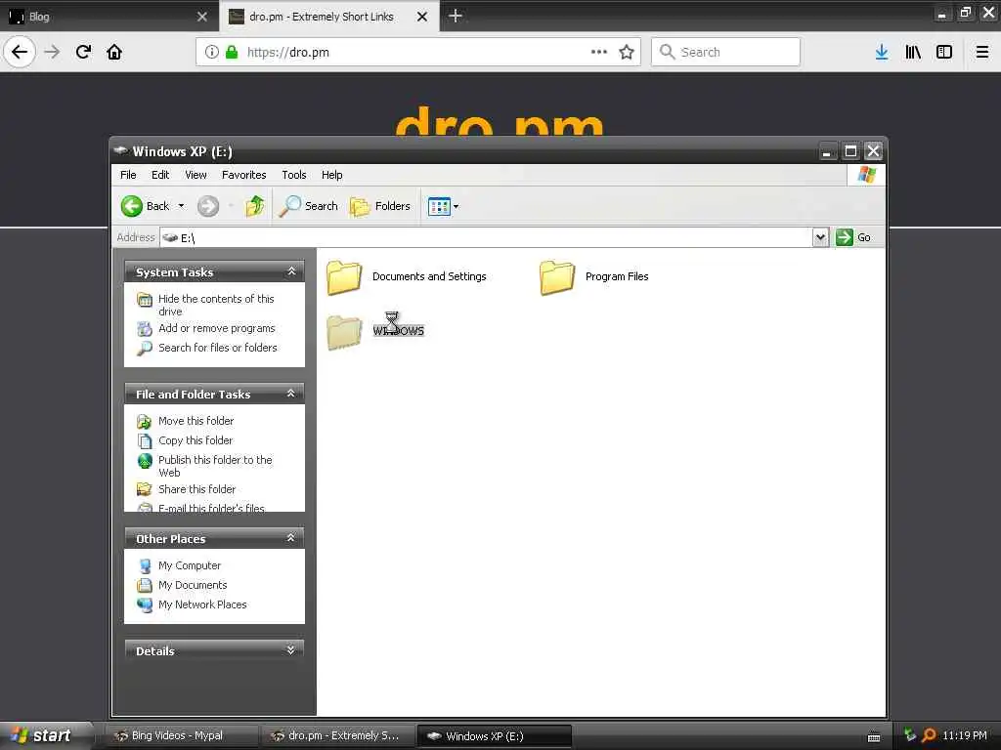Click the Move this folder icon
Screen dimensions: 1001x750
145,422
